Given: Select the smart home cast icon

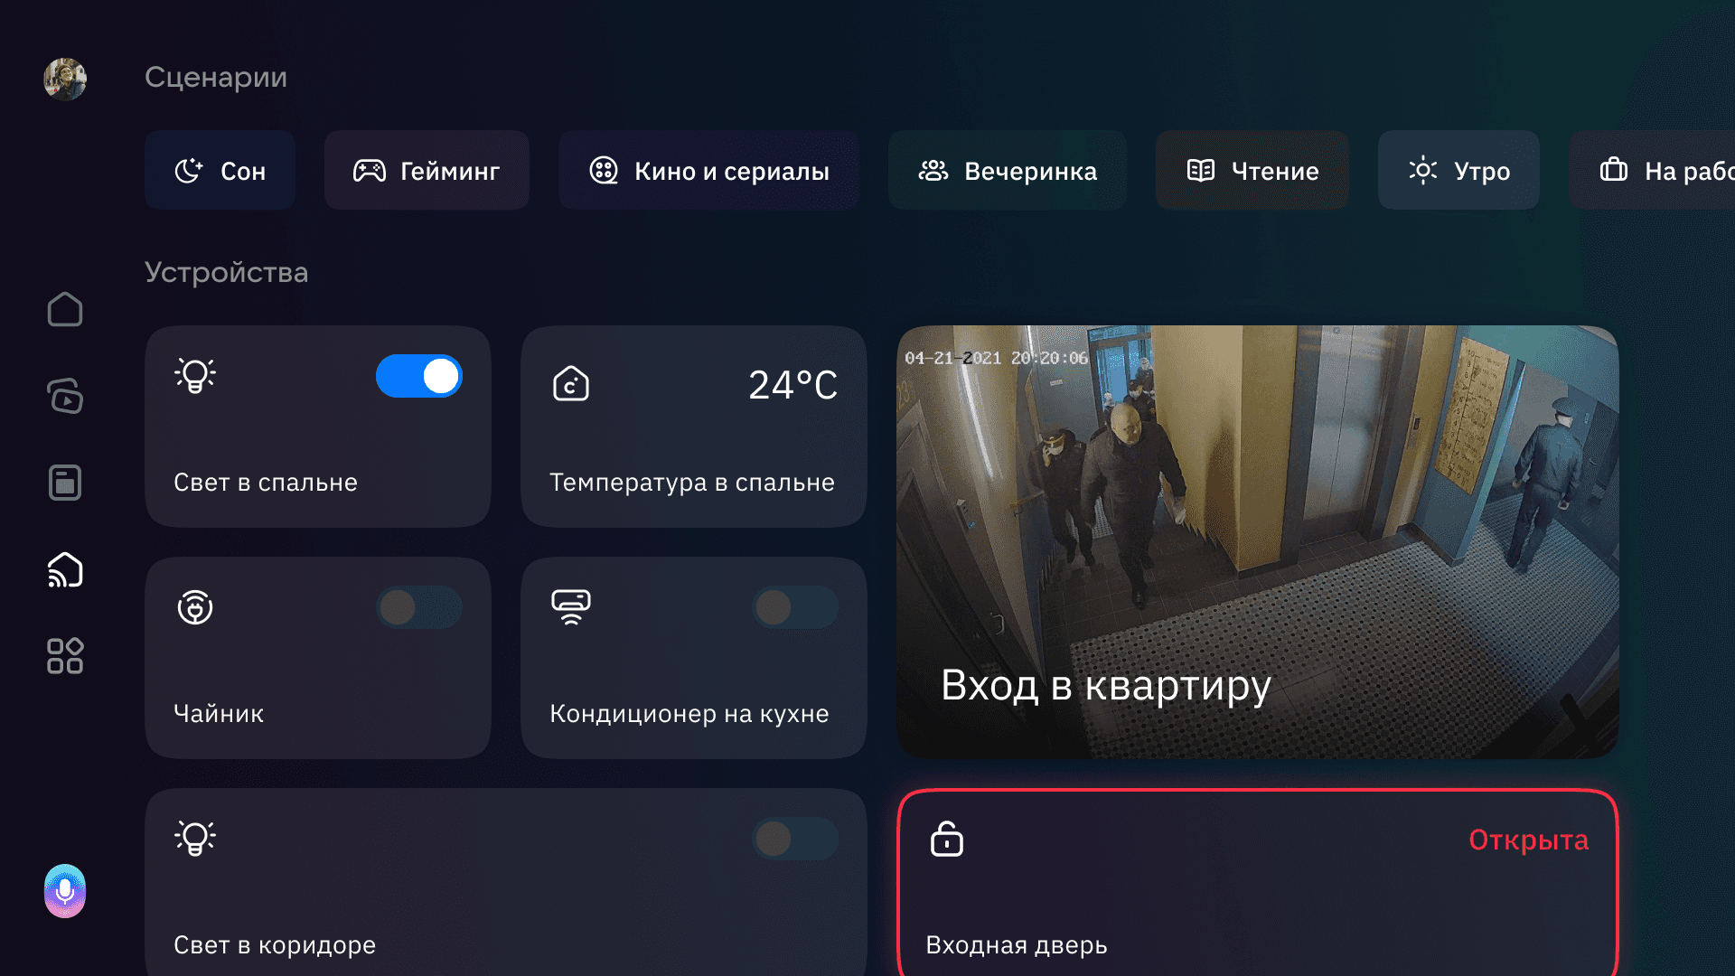Looking at the screenshot, I should (65, 569).
